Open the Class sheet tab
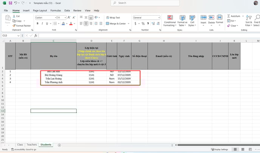 point(20,145)
